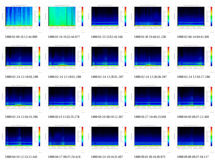View the 1989-05-01 05:16:30.973 spectrogram
This screenshot has width=215, height=160.
[150, 138]
